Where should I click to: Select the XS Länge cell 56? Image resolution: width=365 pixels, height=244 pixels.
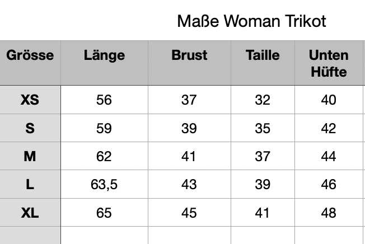(x=104, y=100)
